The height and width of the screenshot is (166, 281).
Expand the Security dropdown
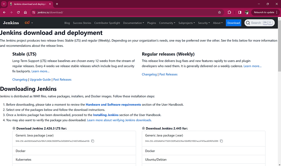(204, 23)
